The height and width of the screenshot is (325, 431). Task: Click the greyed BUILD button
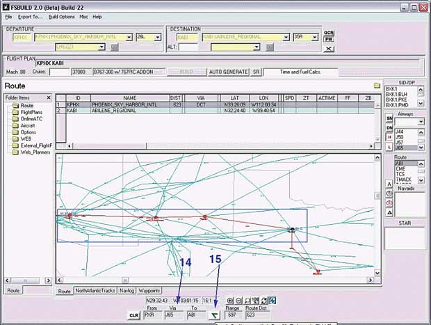pyautogui.click(x=186, y=72)
